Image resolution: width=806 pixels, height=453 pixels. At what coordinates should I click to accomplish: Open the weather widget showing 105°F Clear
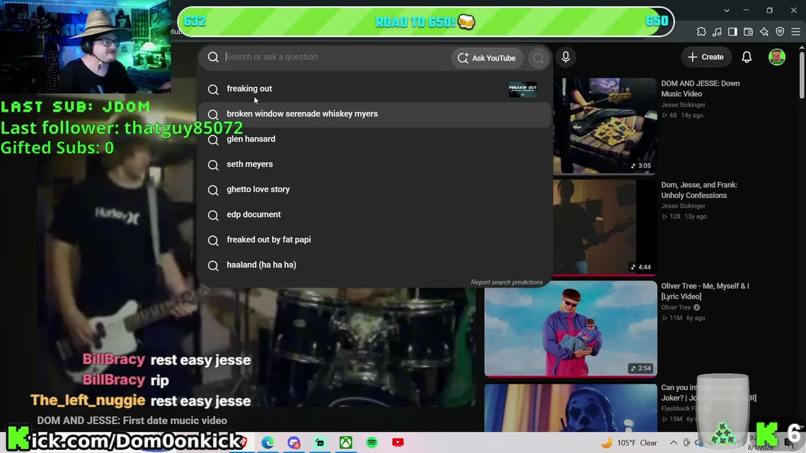[629, 443]
